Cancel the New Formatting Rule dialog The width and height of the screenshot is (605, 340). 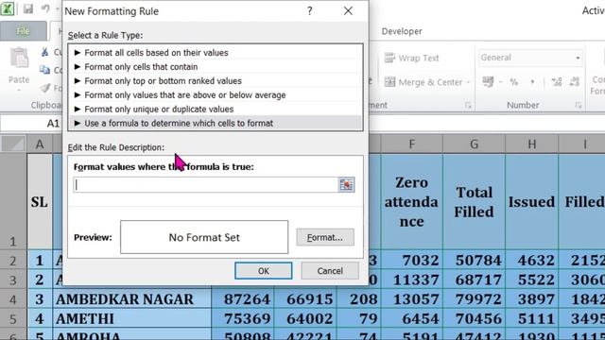[330, 271]
